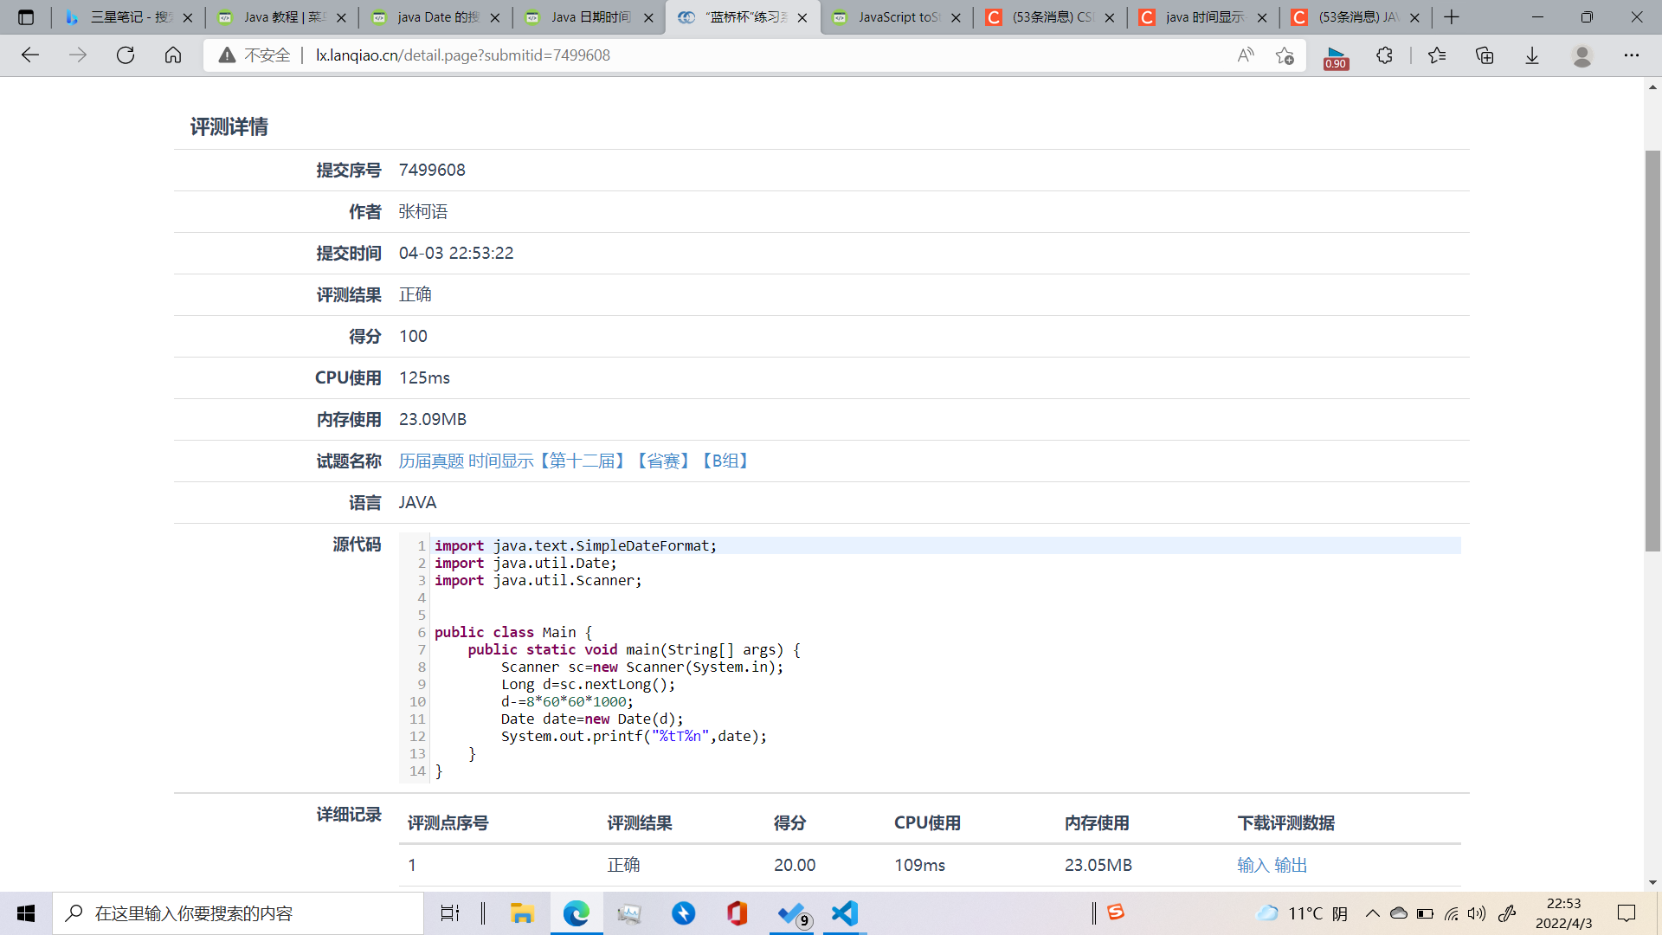Open the tab actions menu button
1662x935 pixels.
26,17
